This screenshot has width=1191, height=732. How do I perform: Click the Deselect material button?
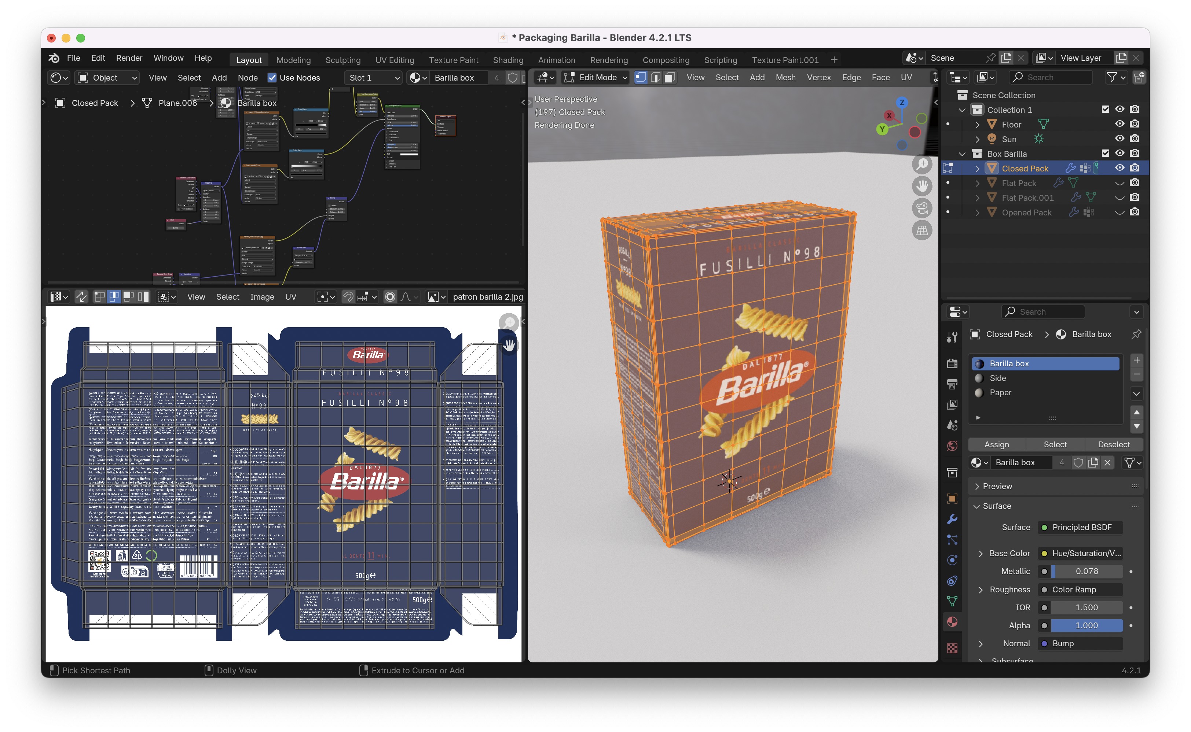(x=1114, y=444)
